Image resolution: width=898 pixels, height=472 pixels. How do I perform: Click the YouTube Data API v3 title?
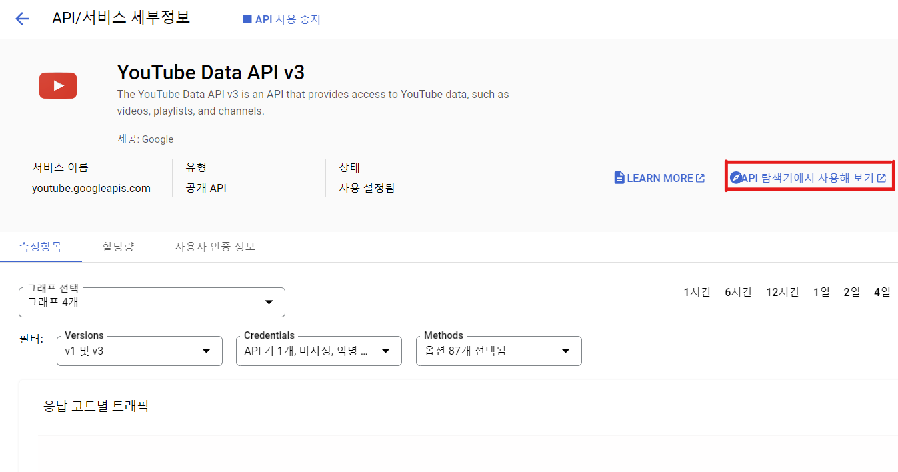[x=211, y=72]
